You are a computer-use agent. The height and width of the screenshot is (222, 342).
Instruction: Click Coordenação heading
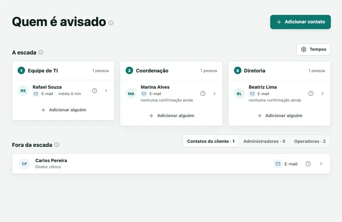pos(152,71)
